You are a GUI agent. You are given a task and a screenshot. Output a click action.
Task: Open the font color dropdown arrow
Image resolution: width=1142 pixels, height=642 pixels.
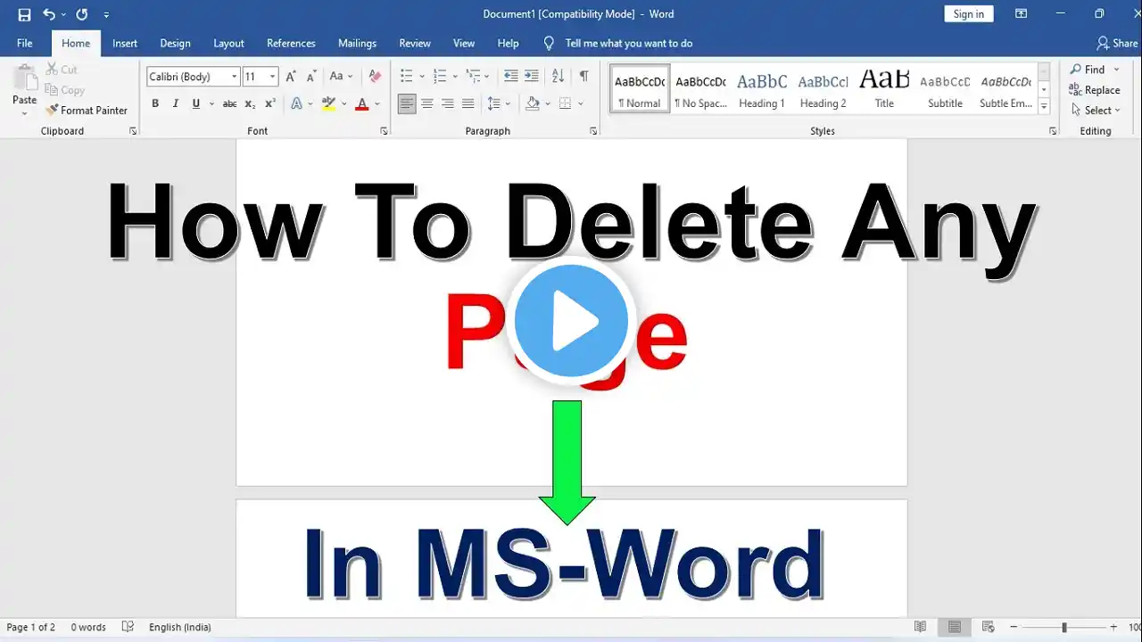pyautogui.click(x=377, y=104)
